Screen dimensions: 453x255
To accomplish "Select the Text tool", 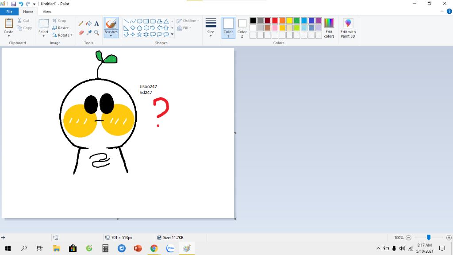I will (x=96, y=23).
